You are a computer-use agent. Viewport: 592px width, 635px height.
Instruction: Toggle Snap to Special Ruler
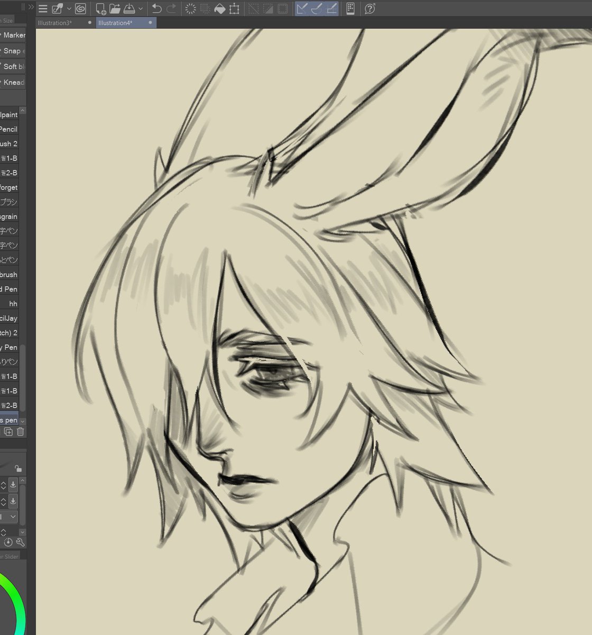point(317,8)
